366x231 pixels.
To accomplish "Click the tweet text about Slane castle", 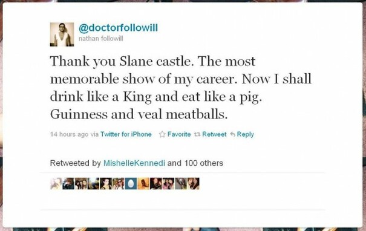I will [x=181, y=88].
